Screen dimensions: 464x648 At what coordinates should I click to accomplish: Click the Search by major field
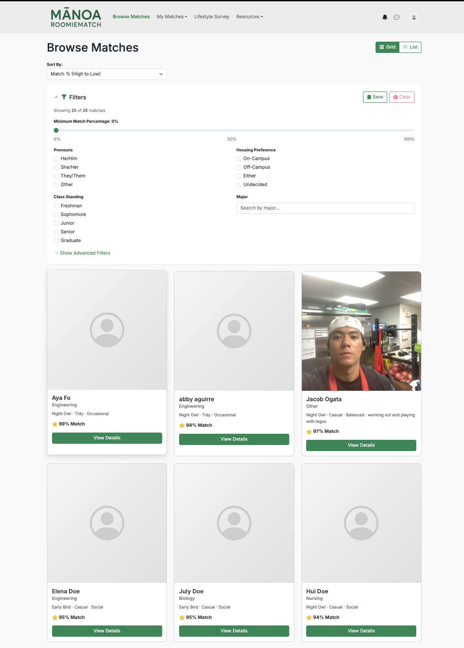(x=325, y=208)
